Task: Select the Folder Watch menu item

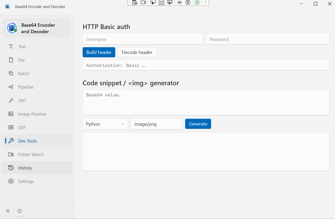Action: [x=37, y=154]
